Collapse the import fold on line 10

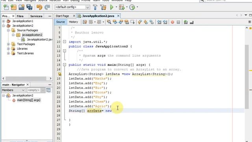tap(65, 42)
